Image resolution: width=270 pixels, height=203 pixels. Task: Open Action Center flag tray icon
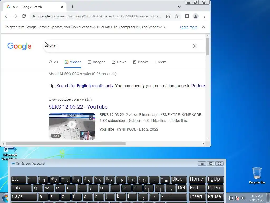[237, 198]
